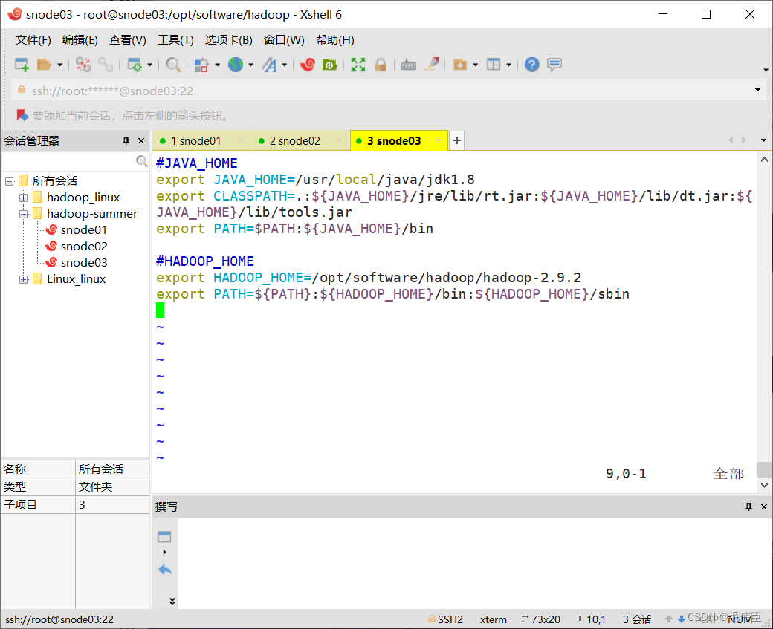Click the Reconnect link icon
773x629 pixels.
(106, 65)
